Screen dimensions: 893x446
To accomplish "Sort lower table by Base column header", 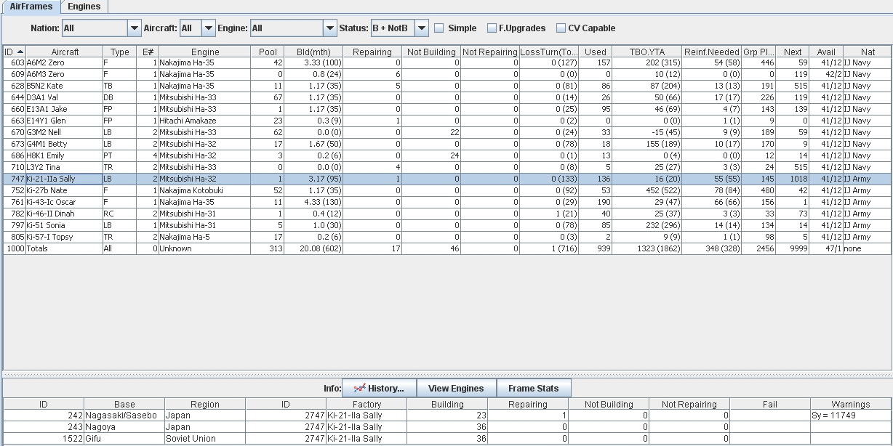I will click(124, 405).
